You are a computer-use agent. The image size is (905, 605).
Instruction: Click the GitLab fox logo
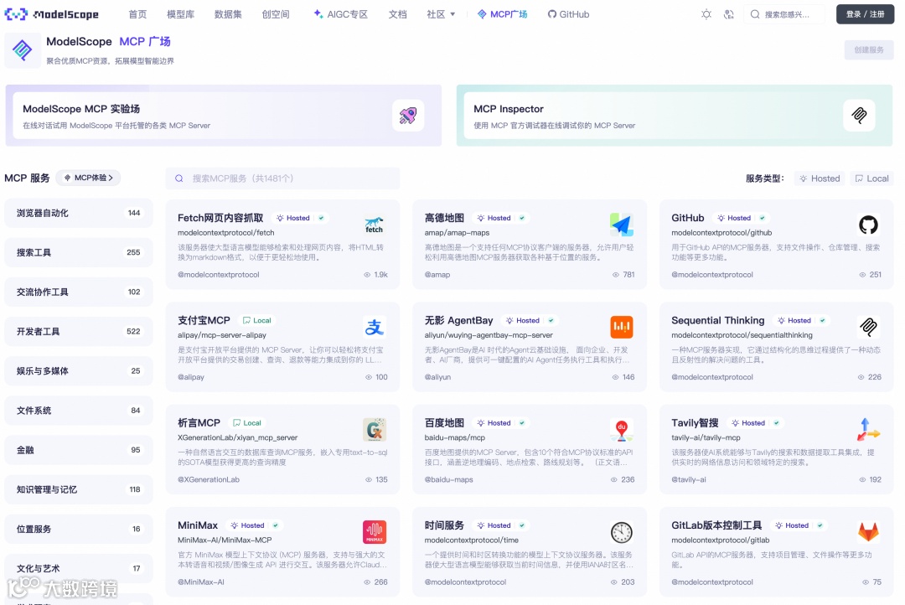pos(868,532)
